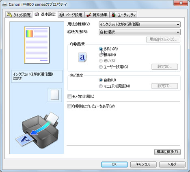This screenshot has width=190, height=172.
Task: Click the printer icon in title bar
Action: coord(5,4)
